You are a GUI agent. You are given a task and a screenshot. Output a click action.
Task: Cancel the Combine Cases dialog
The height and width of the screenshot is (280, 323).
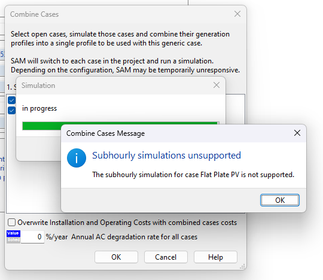pos(166,257)
